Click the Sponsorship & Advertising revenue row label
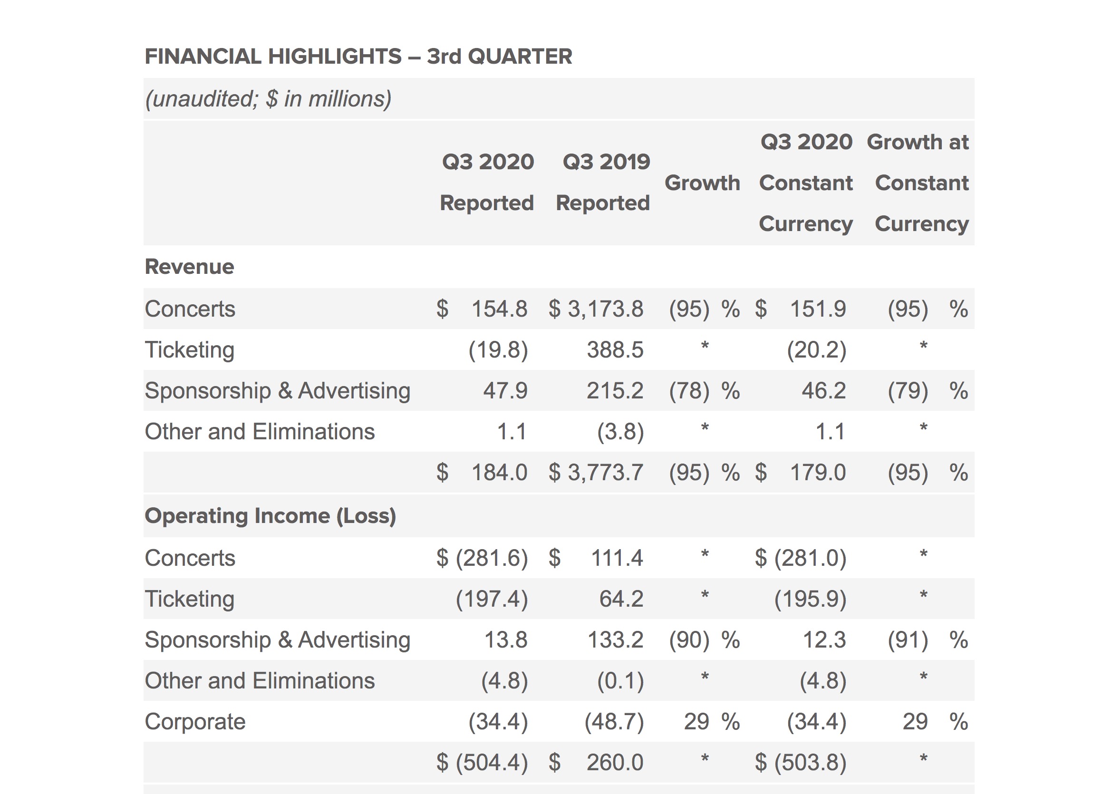Viewport: 1102px width, 794px height. pos(278,391)
